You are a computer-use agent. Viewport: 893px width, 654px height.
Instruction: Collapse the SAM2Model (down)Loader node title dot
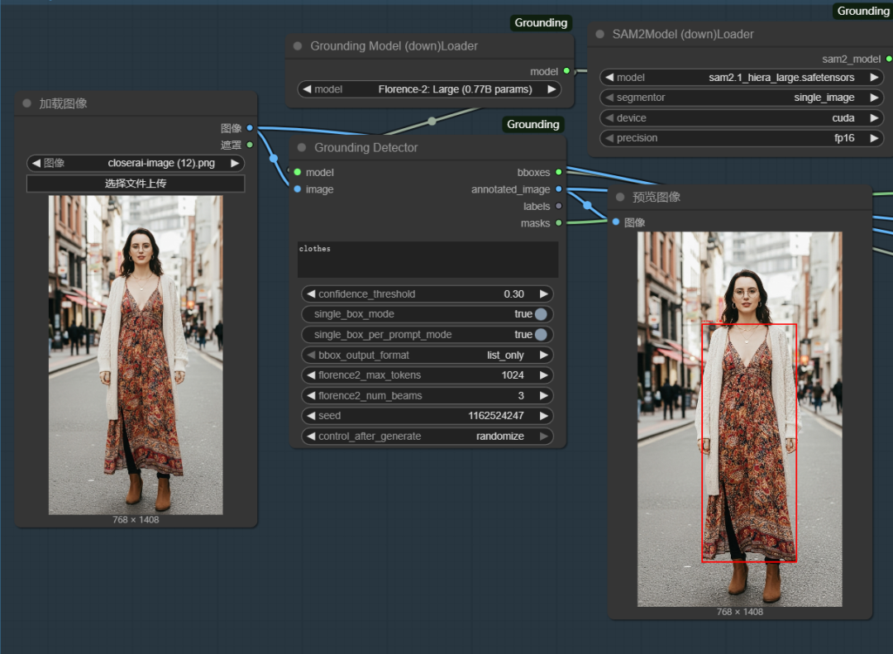pos(599,35)
